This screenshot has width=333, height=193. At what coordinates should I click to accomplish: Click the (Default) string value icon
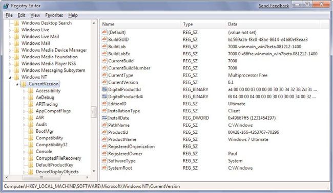pos(105,32)
